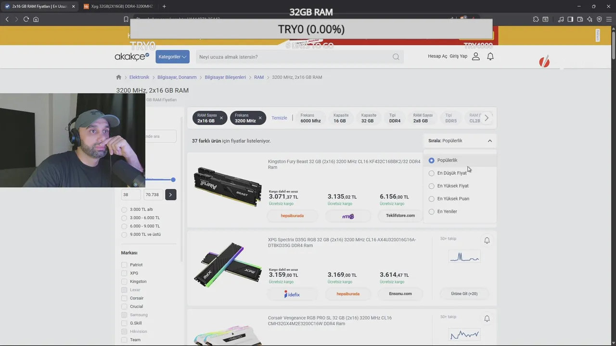This screenshot has height=346, width=616.
Task: Toggle the browser sidebar panel icon
Action: [570, 19]
